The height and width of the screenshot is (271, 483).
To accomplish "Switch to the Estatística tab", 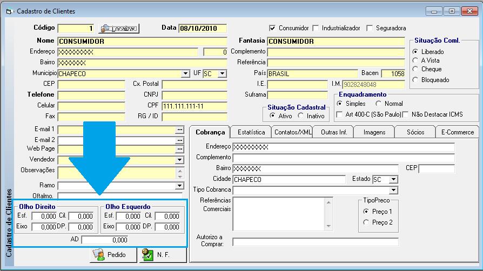I will click(251, 132).
